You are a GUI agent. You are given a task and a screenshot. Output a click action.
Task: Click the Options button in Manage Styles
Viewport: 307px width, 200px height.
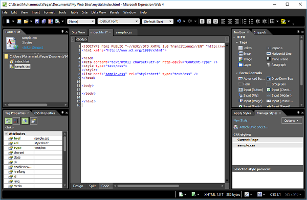[292, 121]
